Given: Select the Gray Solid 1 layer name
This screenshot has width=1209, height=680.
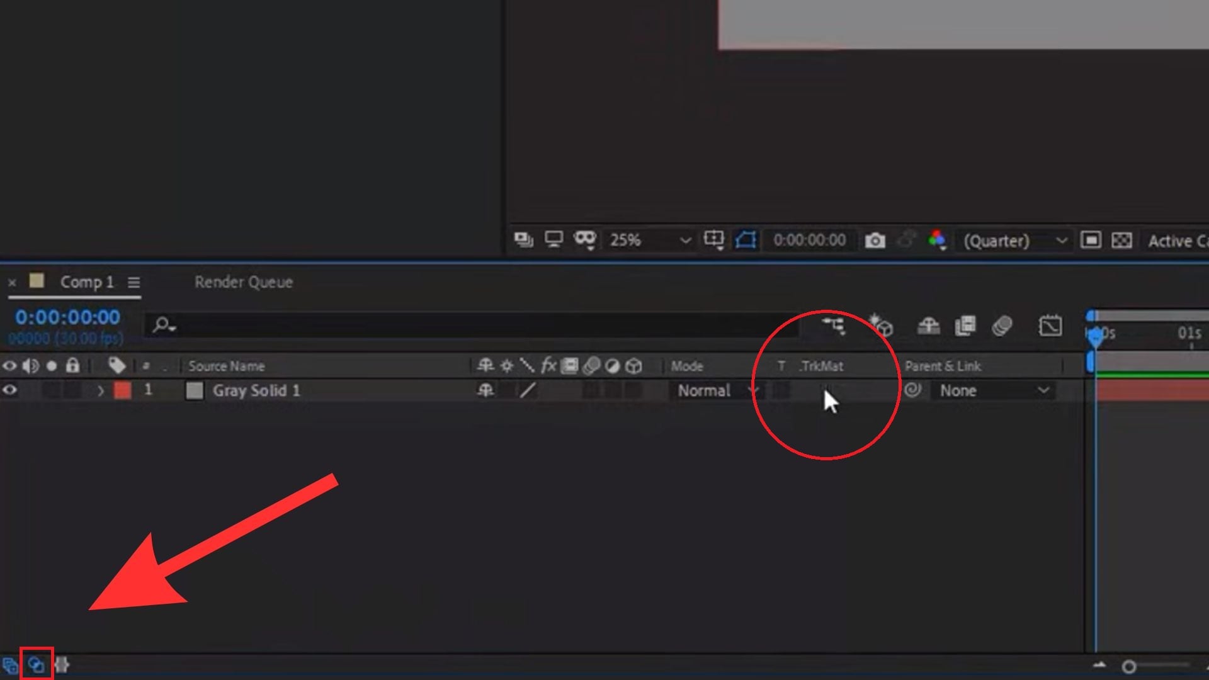Looking at the screenshot, I should tap(256, 391).
